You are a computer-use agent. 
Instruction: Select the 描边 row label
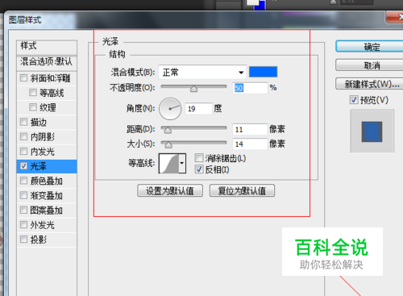click(39, 122)
